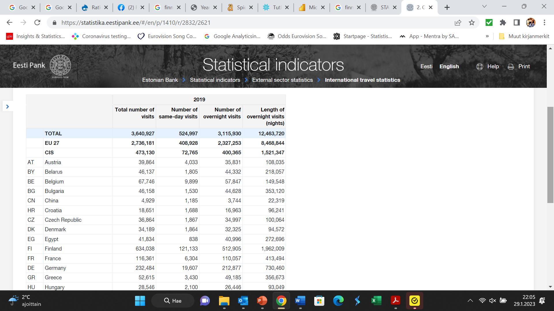Expand the left sidebar chevron
554x311 pixels.
click(x=8, y=107)
